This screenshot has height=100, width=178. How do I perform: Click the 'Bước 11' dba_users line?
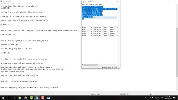(x=23, y=59)
